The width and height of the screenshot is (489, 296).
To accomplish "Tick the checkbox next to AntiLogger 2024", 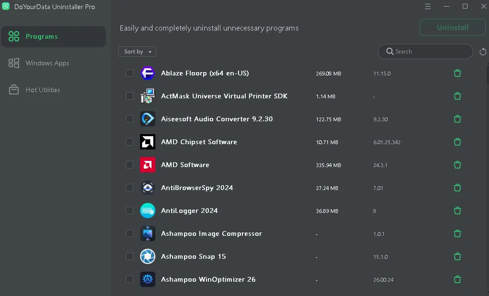I will click(x=130, y=211).
